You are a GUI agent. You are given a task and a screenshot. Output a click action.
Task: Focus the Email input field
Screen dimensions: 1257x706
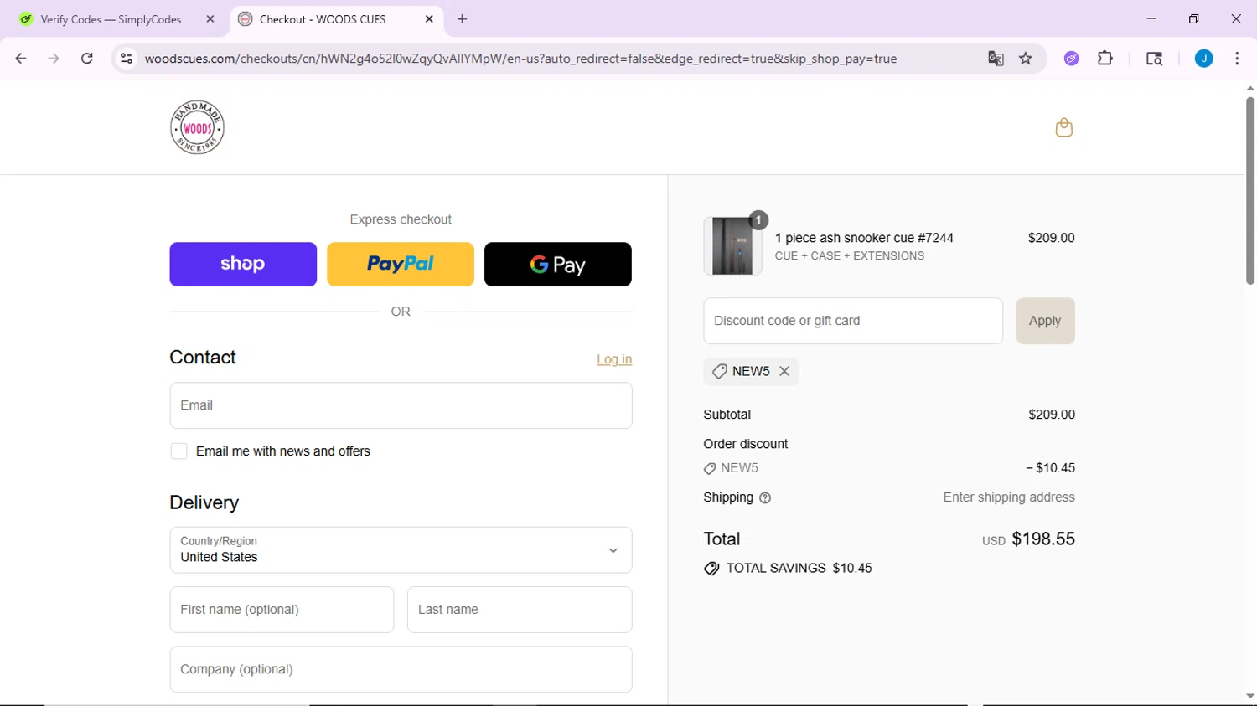(x=401, y=405)
